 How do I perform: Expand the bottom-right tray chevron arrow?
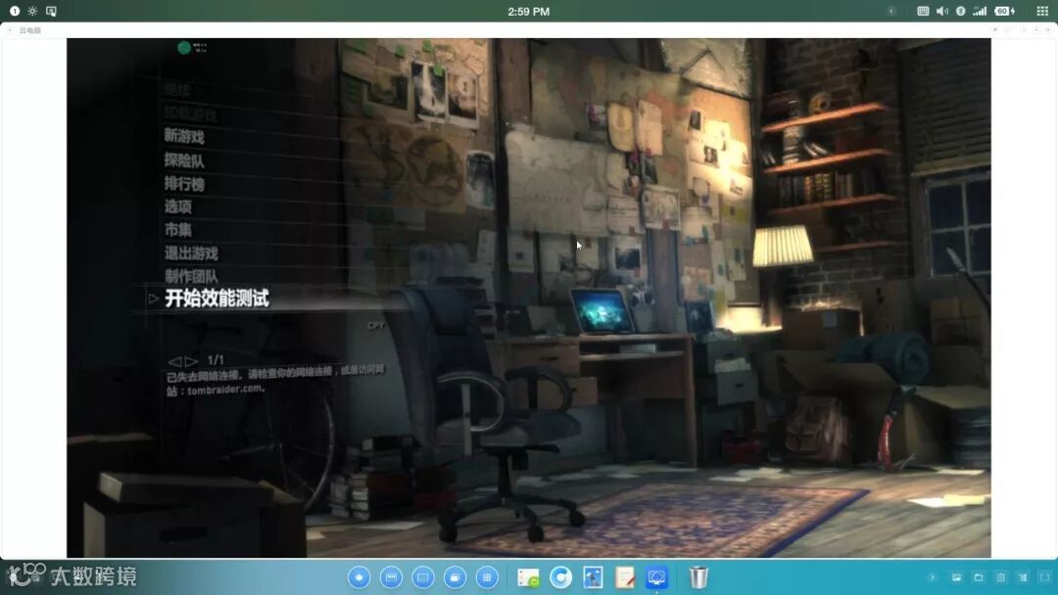933,577
